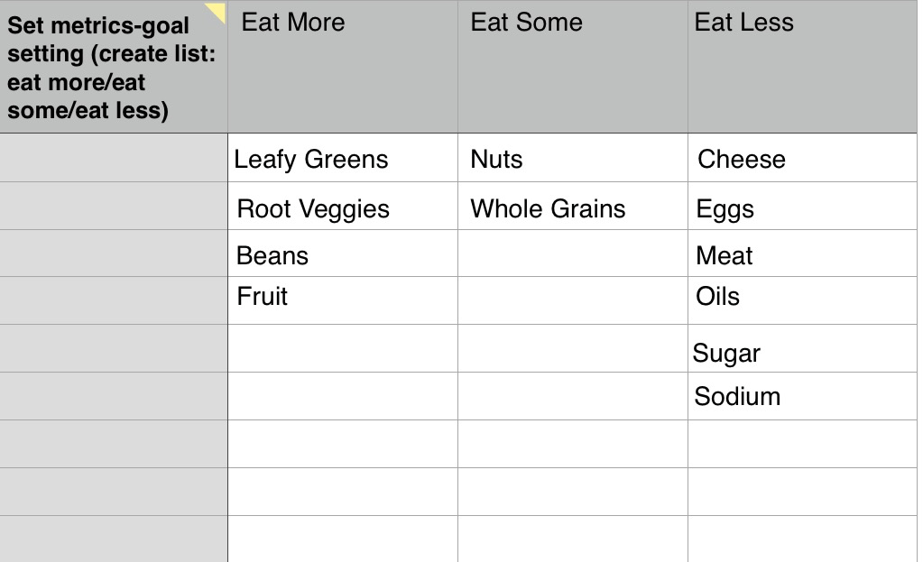
Task: Click the empty cell directly below Fruit
Action: [342, 349]
